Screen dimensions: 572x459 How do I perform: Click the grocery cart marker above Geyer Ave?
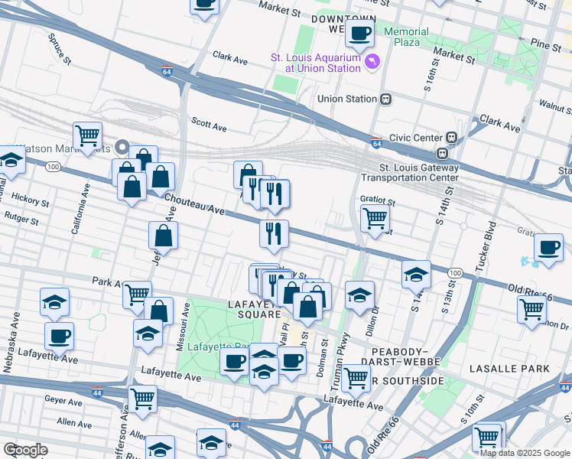143,400
